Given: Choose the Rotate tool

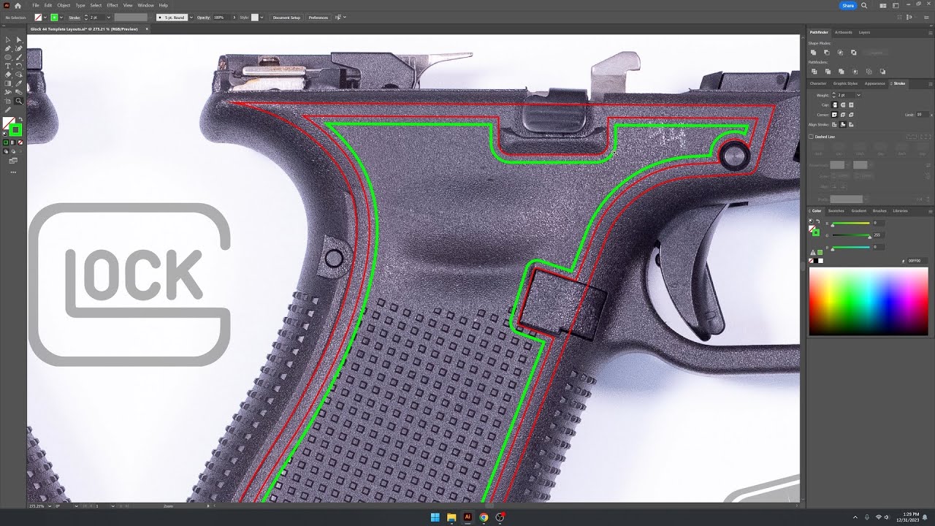Looking at the screenshot, I should click(x=19, y=66).
